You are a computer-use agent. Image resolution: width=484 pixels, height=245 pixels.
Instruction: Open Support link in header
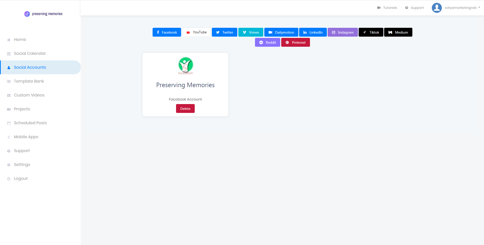click(x=414, y=8)
